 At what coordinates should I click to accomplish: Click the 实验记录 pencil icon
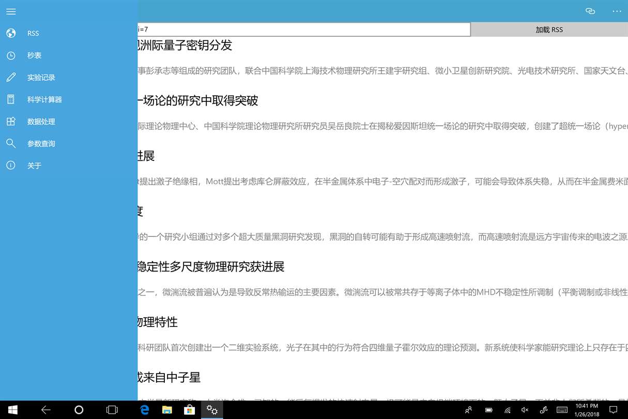[11, 78]
